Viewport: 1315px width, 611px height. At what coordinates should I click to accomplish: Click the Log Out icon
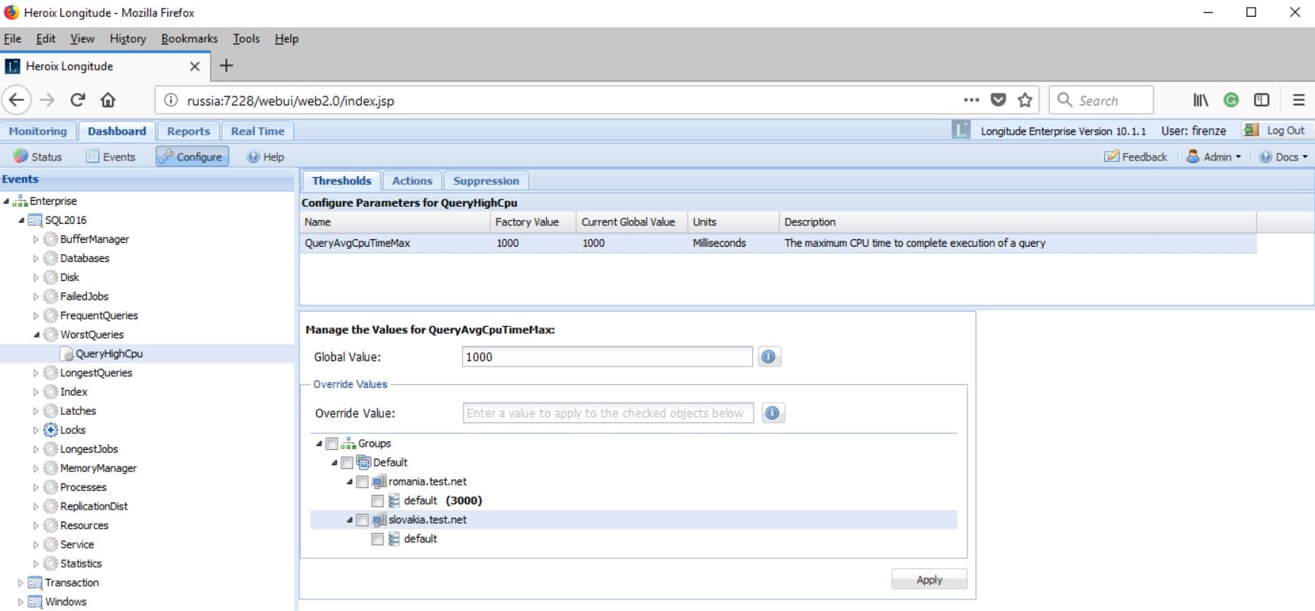(x=1251, y=131)
